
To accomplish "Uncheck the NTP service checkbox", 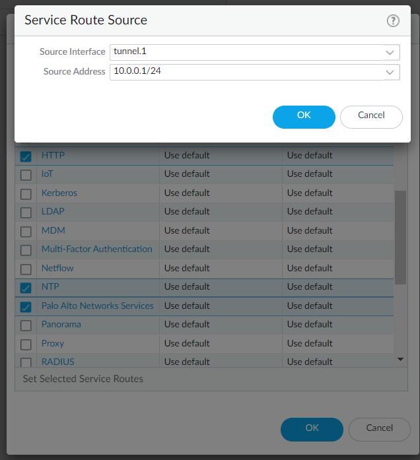I will [26, 288].
